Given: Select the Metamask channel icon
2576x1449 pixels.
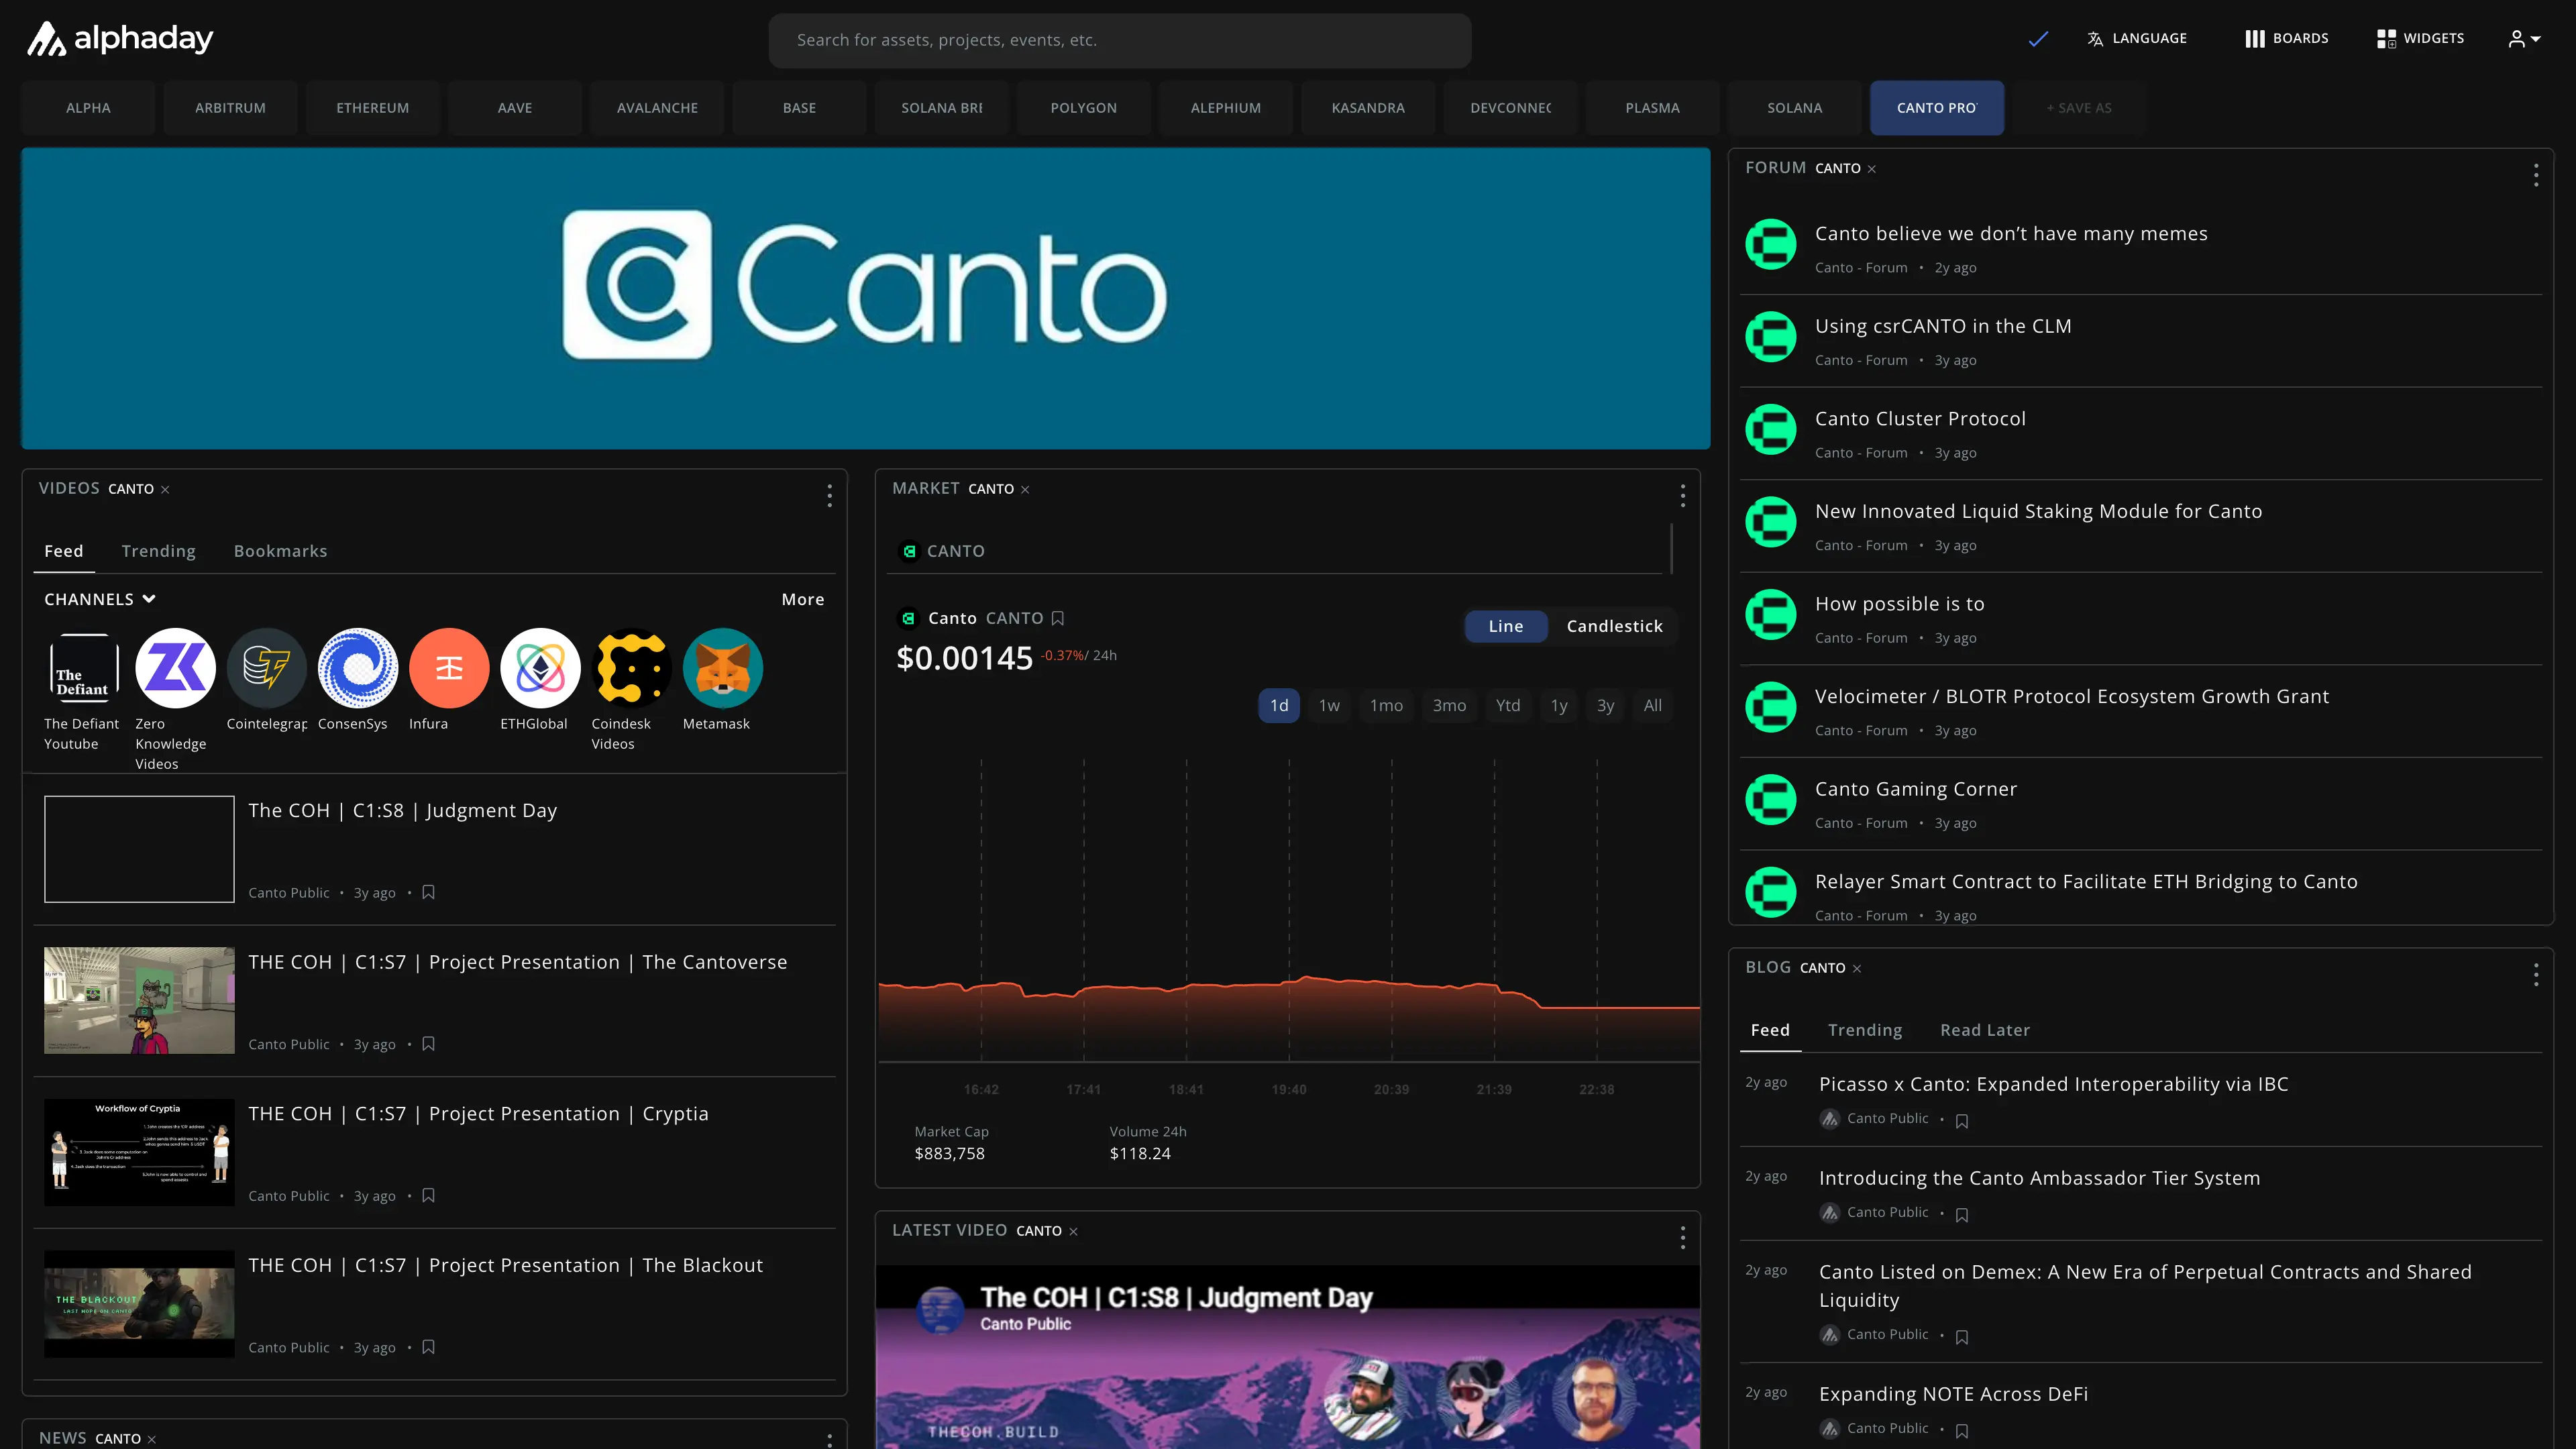Looking at the screenshot, I should (722, 668).
